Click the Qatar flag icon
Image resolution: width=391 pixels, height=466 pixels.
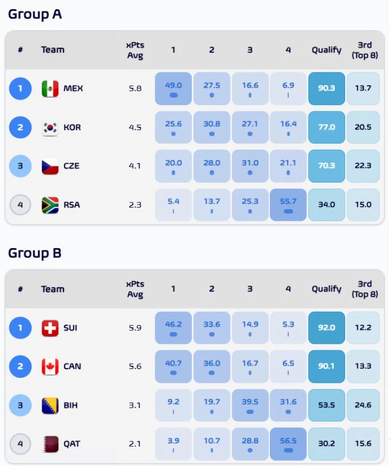[50, 444]
